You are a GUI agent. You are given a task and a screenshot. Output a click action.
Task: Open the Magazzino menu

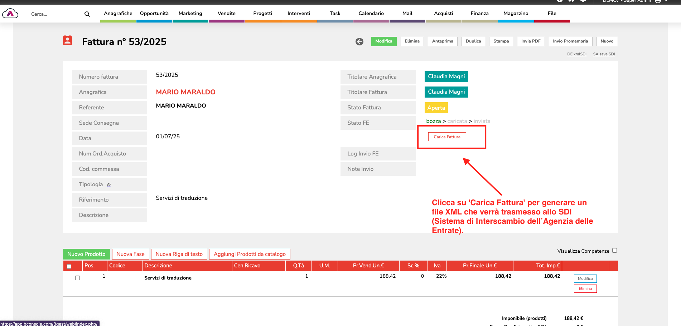516,14
